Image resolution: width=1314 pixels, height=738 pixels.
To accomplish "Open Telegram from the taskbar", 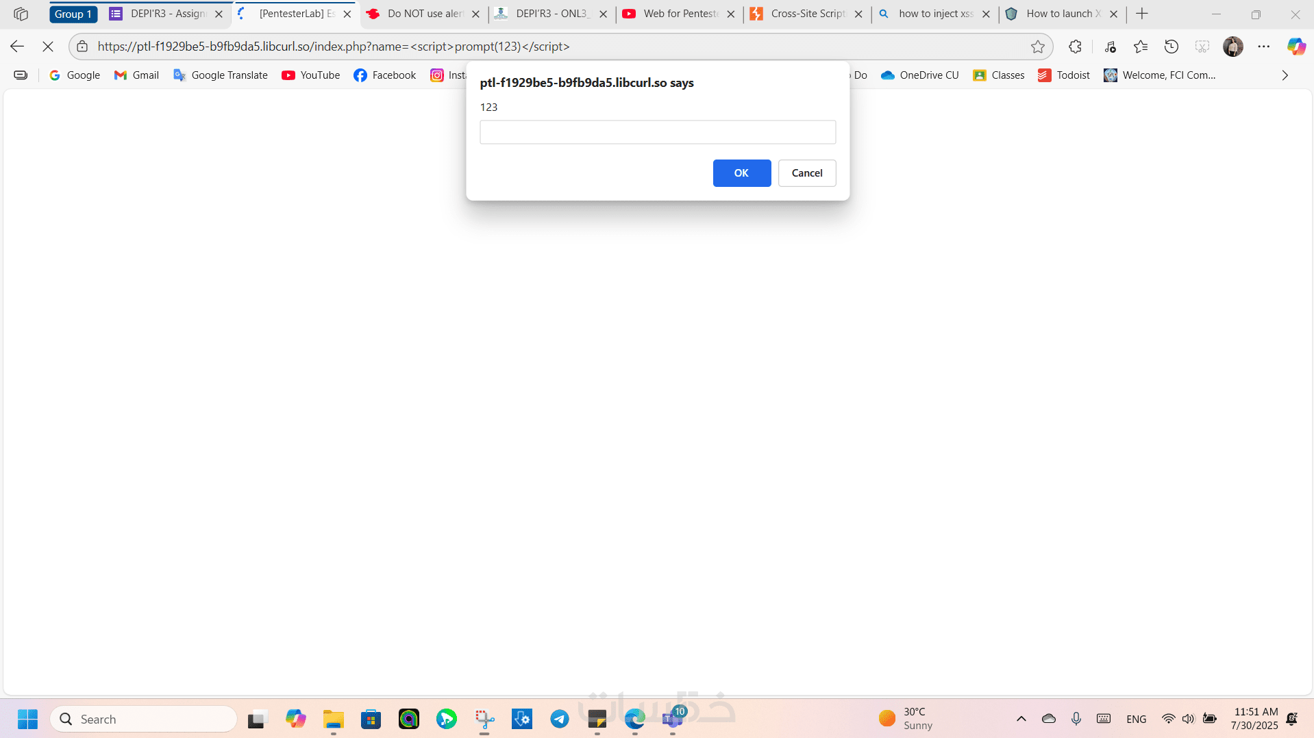I will (560, 719).
